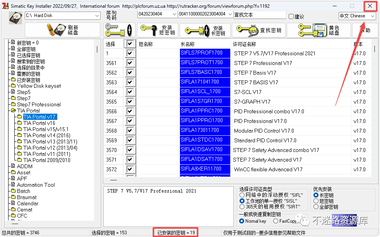Click folder icon of 已安装密钥
Image resolution: width=380 pixels, height=237 pixels.
point(13,80)
